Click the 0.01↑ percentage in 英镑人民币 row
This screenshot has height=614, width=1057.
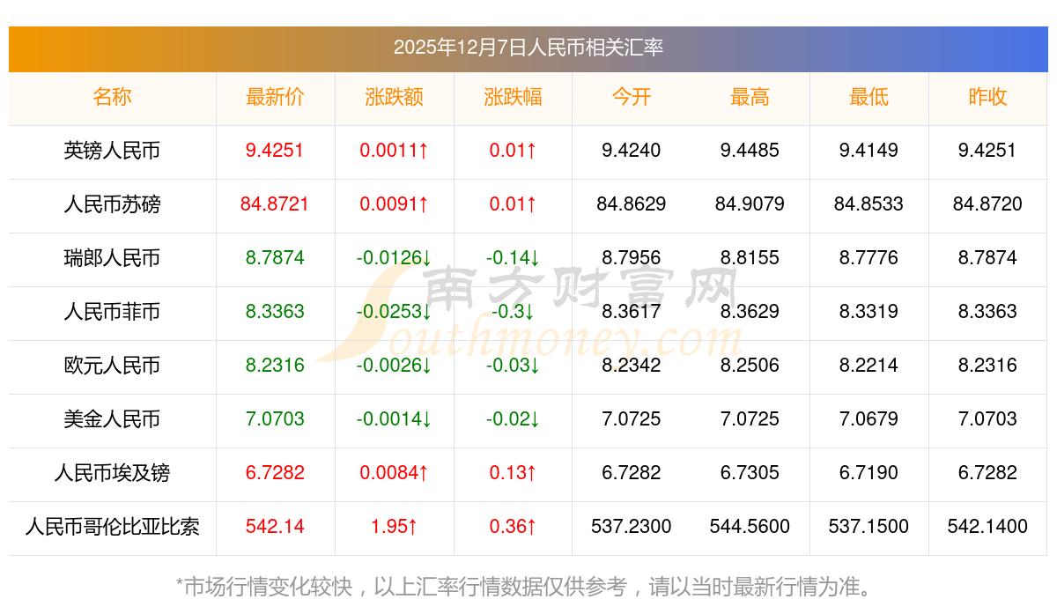point(513,151)
